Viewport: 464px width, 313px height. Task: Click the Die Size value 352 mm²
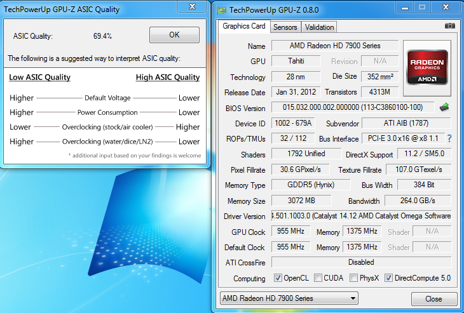pyautogui.click(x=380, y=77)
